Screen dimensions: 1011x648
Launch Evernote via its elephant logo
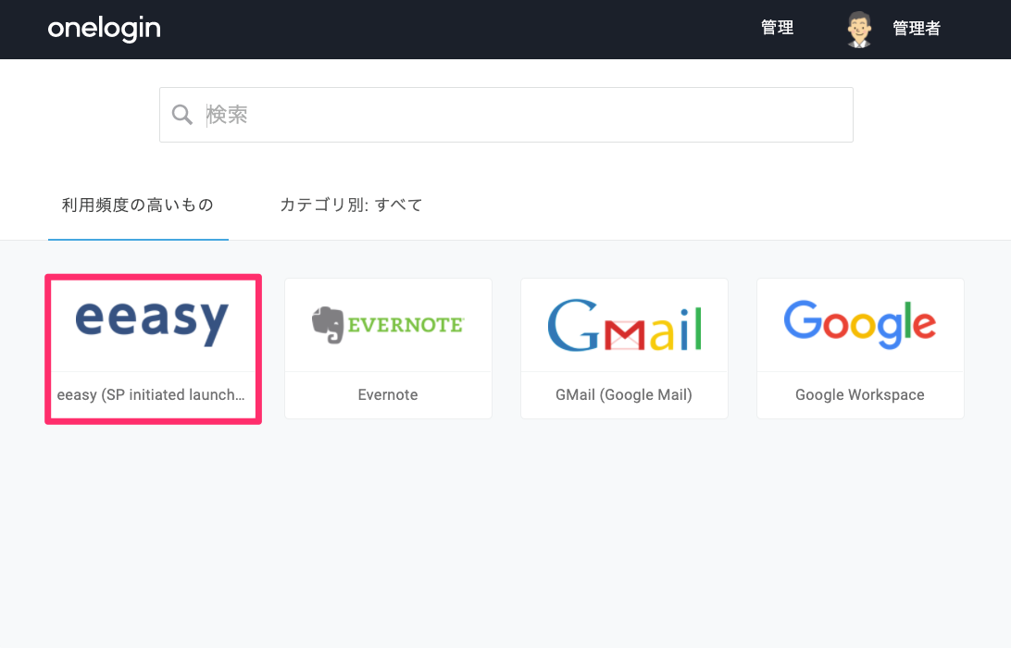328,324
